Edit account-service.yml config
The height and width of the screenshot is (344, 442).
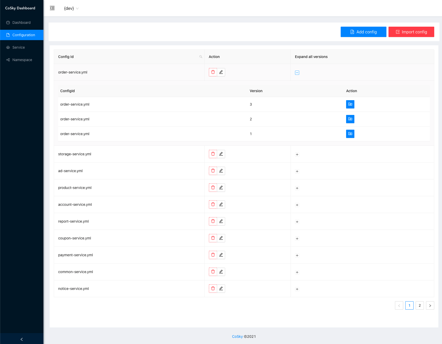pos(221,204)
